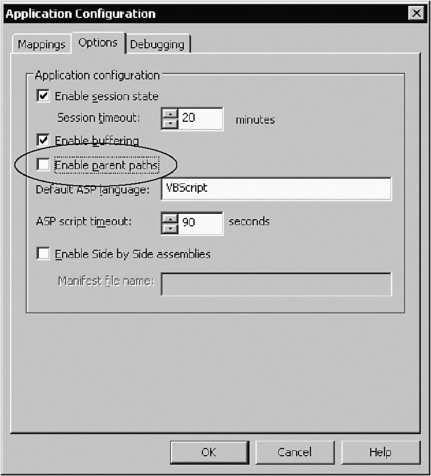The height and width of the screenshot is (476, 431).
Task: Click the ASP script timeout value field
Action: pyautogui.click(x=200, y=223)
